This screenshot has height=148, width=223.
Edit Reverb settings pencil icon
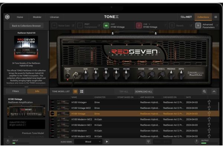pos(191,26)
